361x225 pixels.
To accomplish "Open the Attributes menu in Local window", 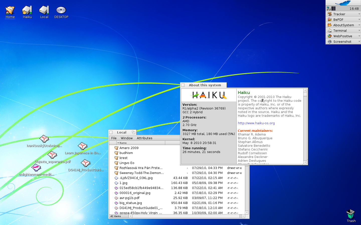I will pos(144,138).
